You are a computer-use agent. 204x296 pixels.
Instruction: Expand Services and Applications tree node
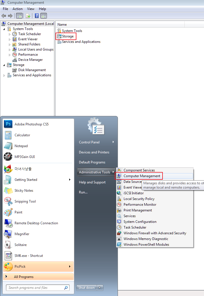[x=4, y=75]
